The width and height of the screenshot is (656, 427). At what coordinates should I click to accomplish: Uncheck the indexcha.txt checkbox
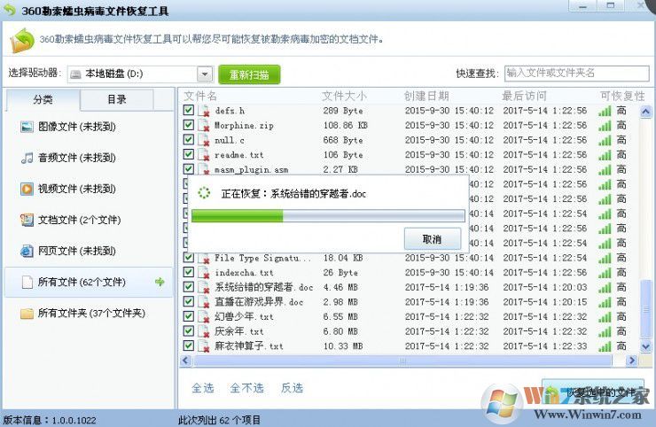pos(189,272)
